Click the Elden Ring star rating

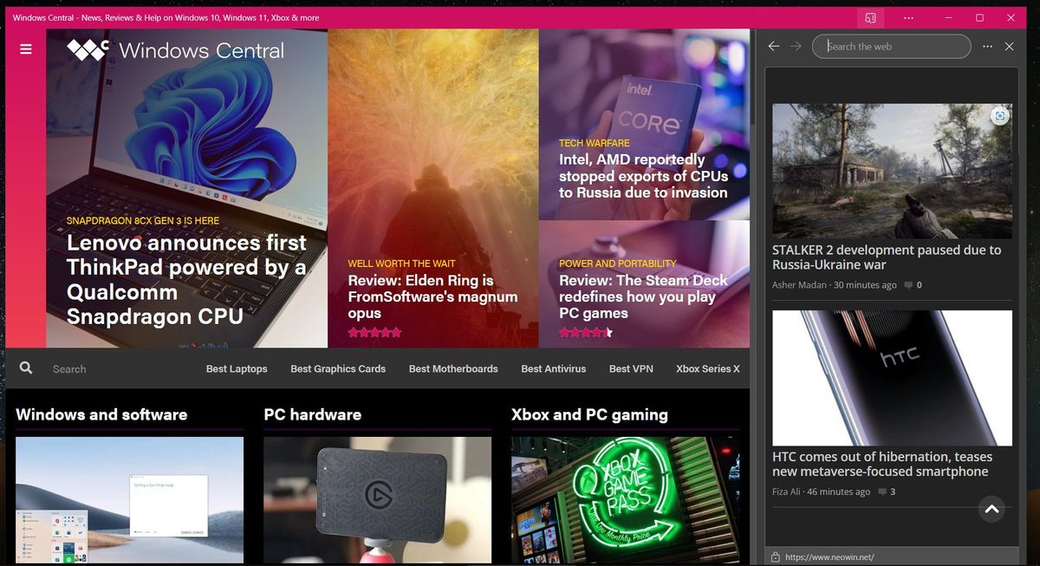373,332
